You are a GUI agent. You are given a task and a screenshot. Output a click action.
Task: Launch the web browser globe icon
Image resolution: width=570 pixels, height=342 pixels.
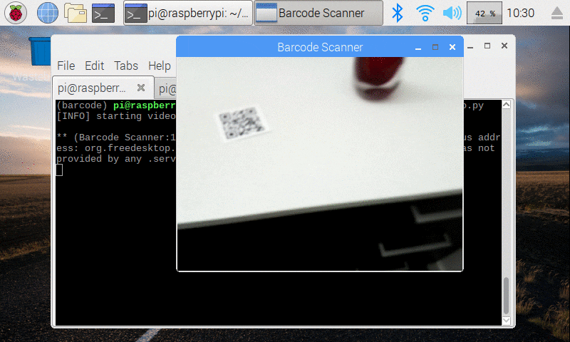47,13
